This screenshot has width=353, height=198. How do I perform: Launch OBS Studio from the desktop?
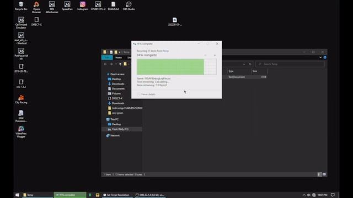click(129, 6)
